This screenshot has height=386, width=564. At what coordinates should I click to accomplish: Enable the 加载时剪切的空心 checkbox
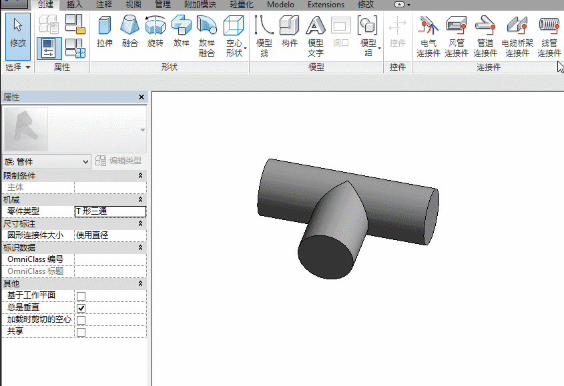coord(81,320)
